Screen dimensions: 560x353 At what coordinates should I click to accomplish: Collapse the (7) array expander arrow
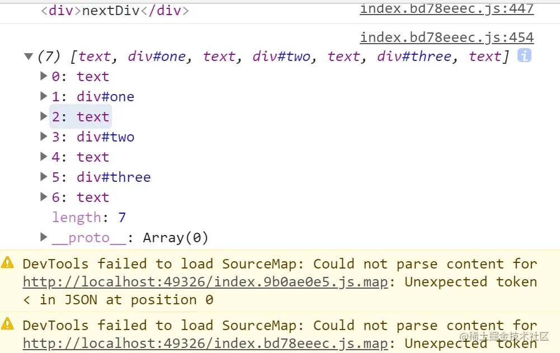click(x=29, y=56)
